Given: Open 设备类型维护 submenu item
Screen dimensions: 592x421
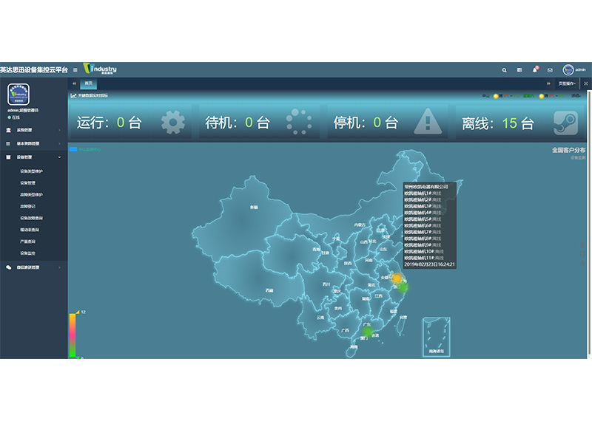Looking at the screenshot, I should [x=31, y=171].
